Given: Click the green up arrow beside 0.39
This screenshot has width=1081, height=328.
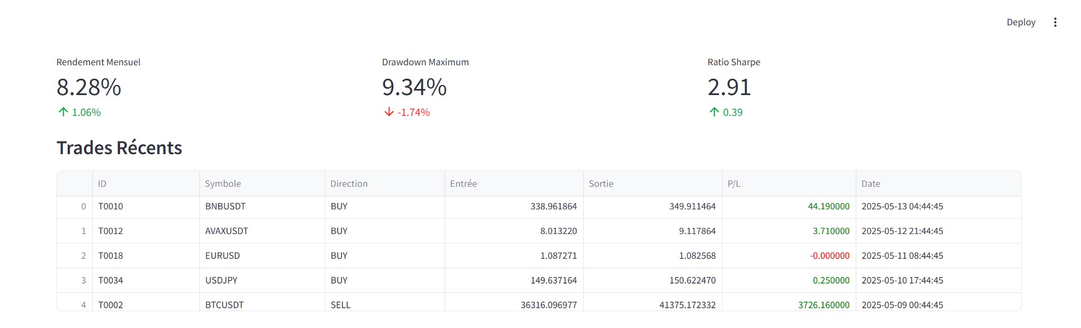Looking at the screenshot, I should 714,112.
